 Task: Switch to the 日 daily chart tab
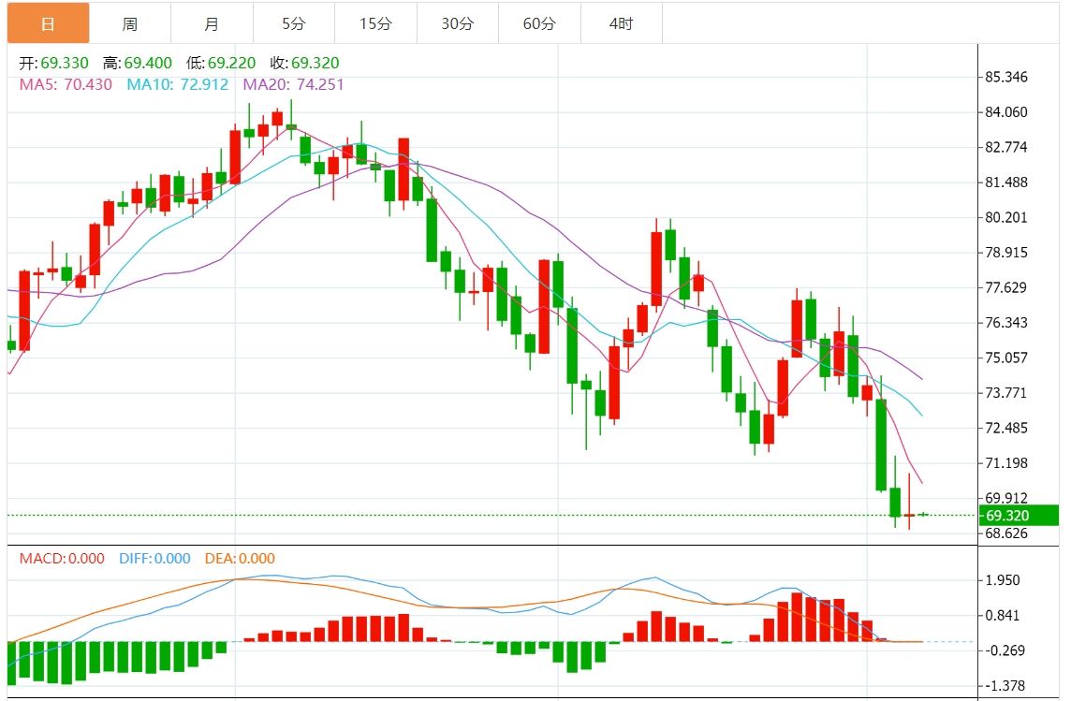(49, 23)
